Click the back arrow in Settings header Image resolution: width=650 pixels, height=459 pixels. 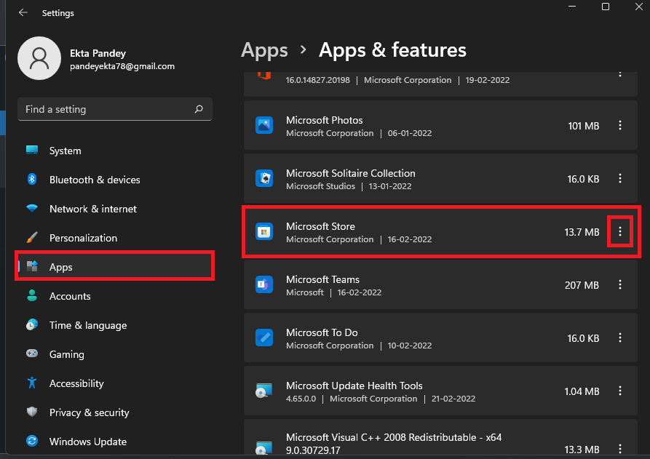click(23, 13)
